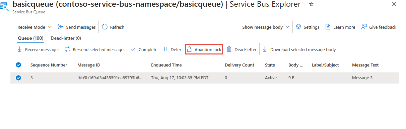Image resolution: width=406 pixels, height=129 pixels.
Task: Expand the Receive Mode dropdown
Action: pyautogui.click(x=35, y=27)
